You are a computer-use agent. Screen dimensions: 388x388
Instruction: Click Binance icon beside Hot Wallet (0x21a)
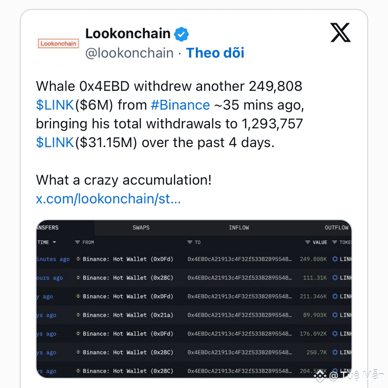[78, 315]
